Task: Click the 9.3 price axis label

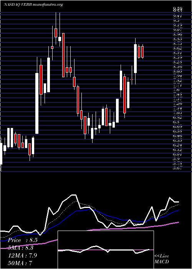Action: point(176,21)
